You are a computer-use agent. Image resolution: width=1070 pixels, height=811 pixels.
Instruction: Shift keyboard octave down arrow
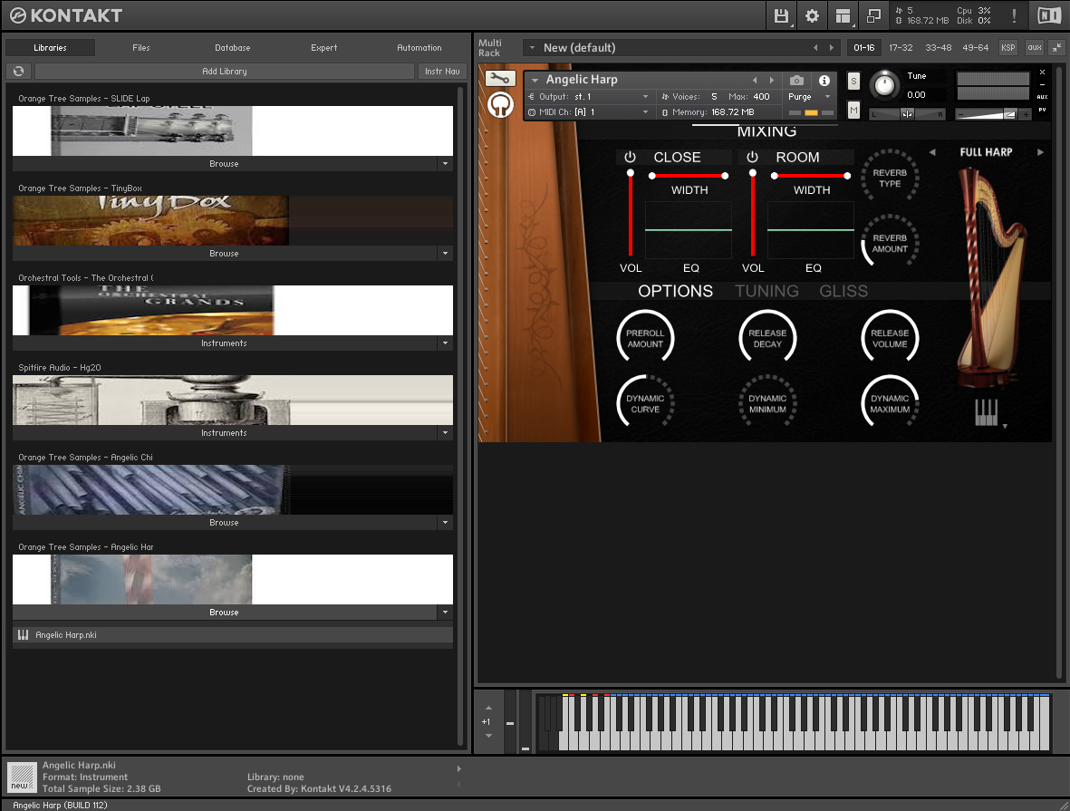488,736
